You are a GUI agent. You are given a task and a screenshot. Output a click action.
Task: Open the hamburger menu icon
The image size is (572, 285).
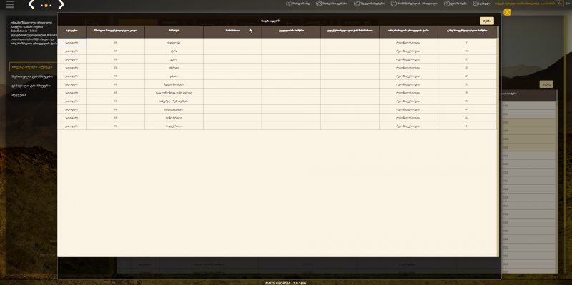point(10,4)
